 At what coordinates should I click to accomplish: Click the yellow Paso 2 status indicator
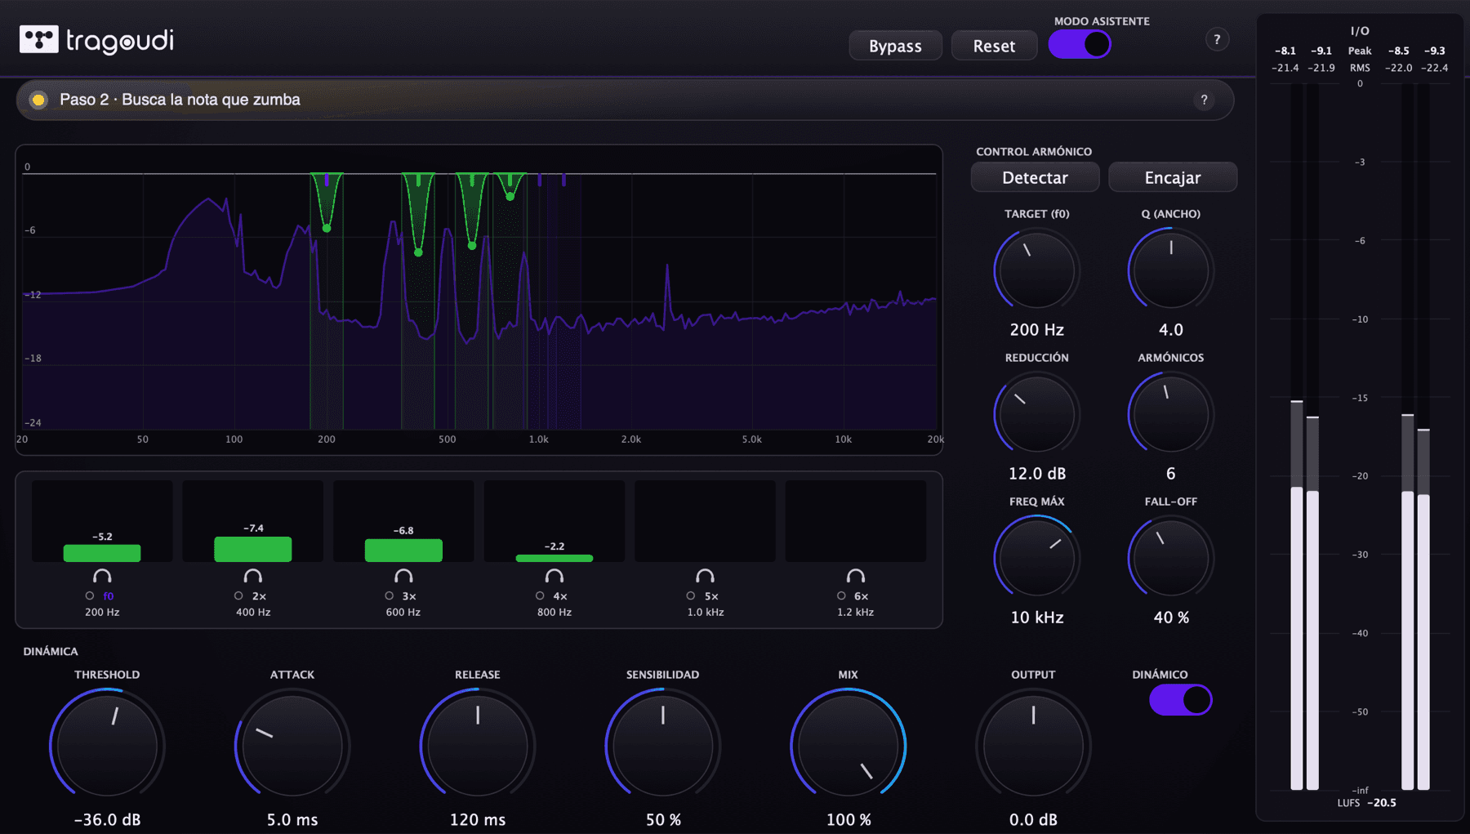(x=38, y=100)
